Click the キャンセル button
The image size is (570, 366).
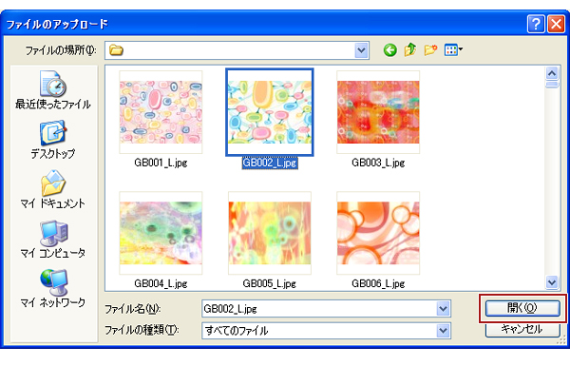tap(522, 330)
